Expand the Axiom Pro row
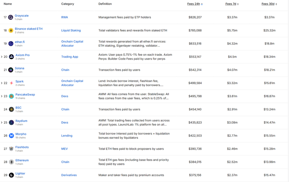Viewport: 289px width, 182px height. pos(2,57)
